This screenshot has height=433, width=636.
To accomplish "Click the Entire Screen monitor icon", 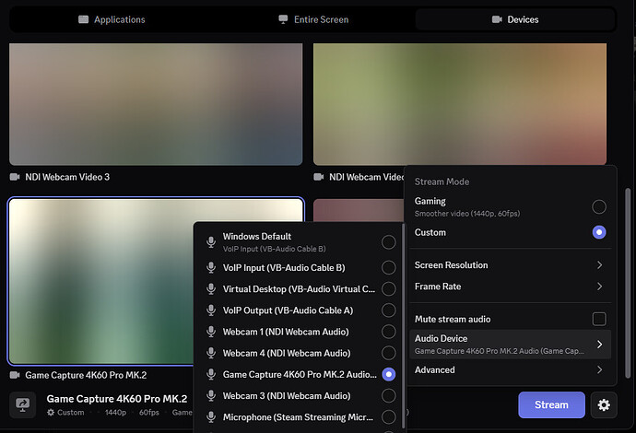I will [283, 19].
